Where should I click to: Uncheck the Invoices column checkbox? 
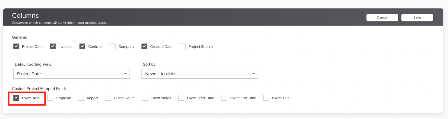(53, 46)
